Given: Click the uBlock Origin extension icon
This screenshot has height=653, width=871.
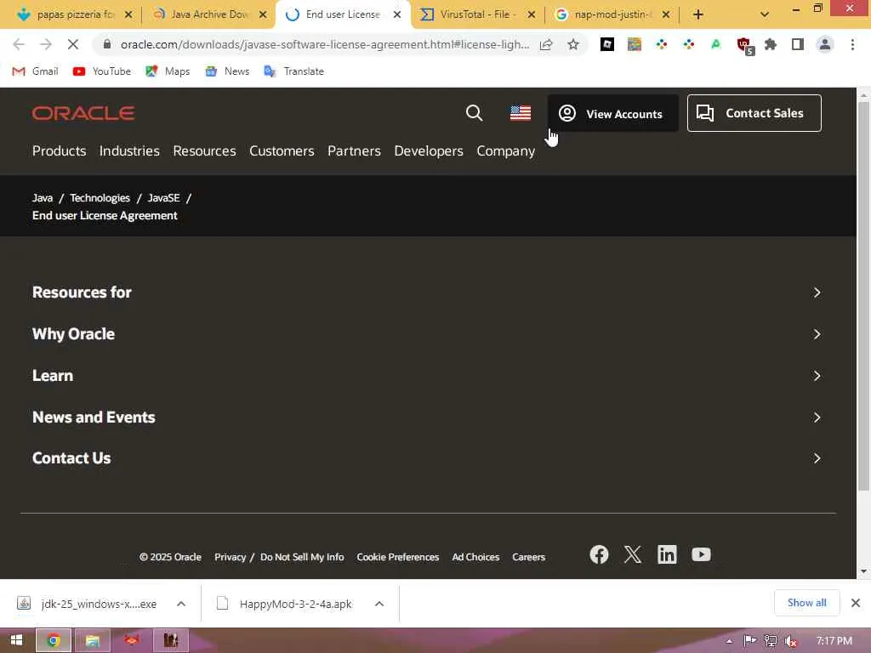Looking at the screenshot, I should (x=743, y=46).
